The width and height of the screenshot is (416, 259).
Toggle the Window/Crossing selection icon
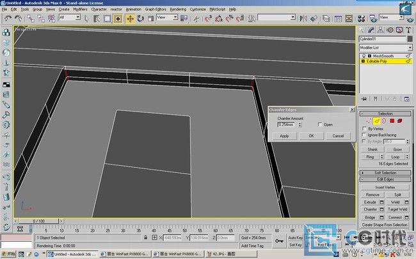pyautogui.click(x=118, y=18)
